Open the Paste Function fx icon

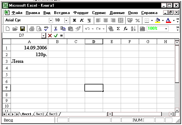(x=126, y=29)
